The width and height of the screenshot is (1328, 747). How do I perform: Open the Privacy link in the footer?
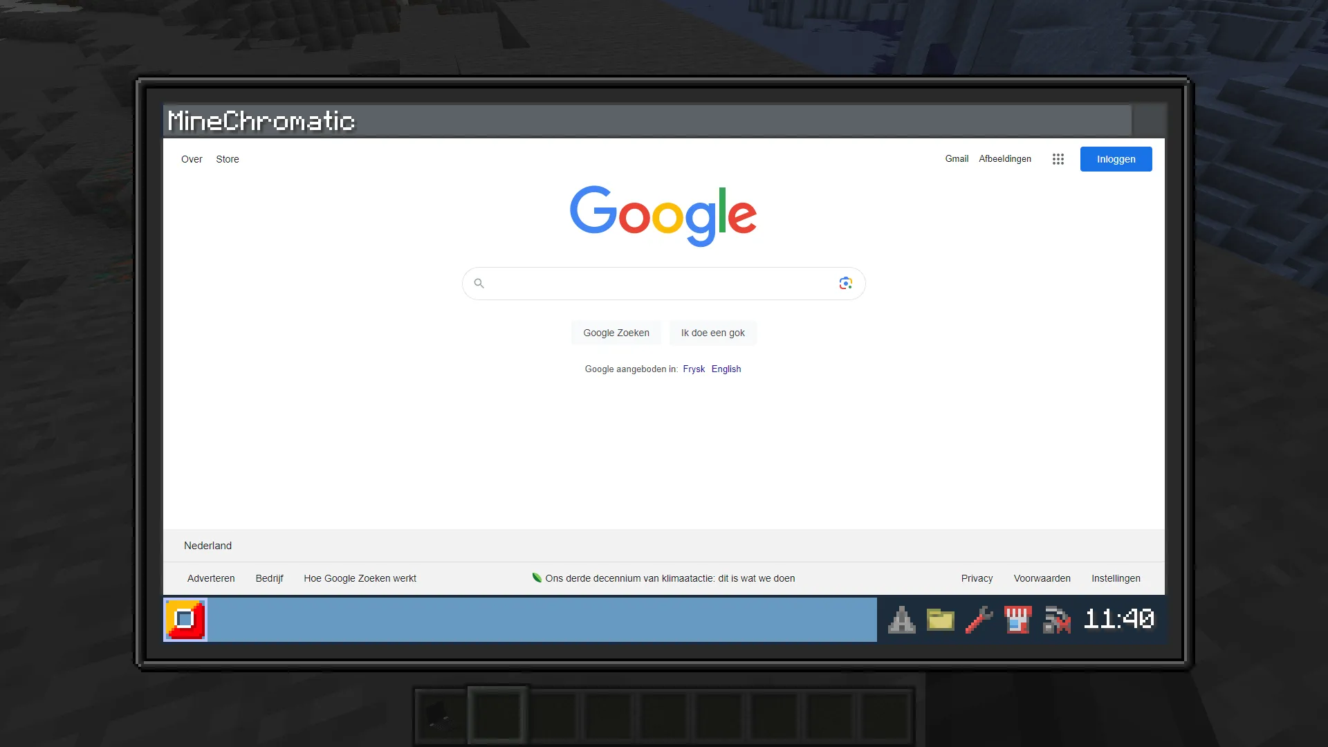(x=976, y=578)
